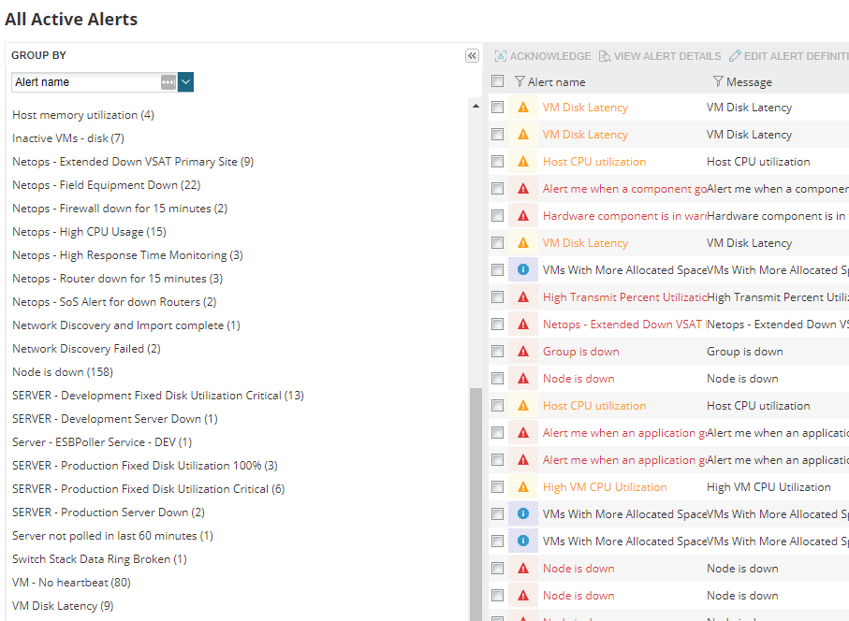Check the first Host CPU utilization row checkbox
The image size is (849, 621).
click(x=498, y=161)
